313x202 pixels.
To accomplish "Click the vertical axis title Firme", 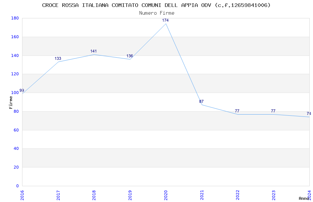I will click(11, 102).
